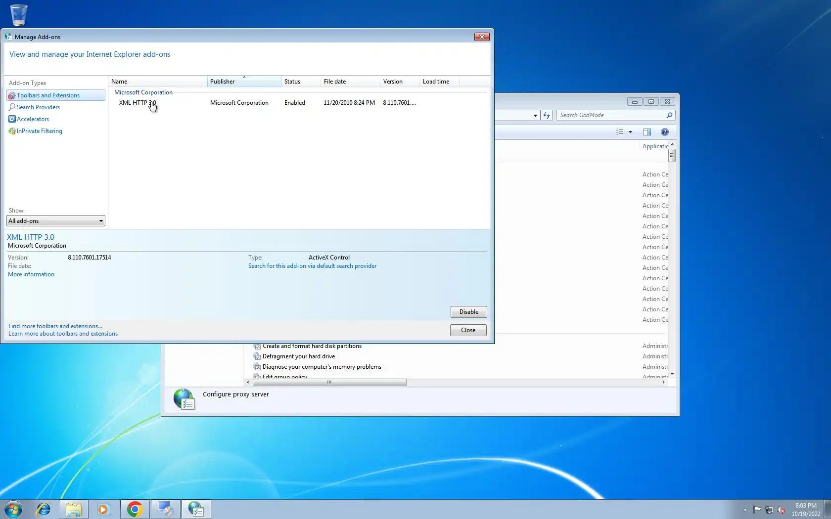The image size is (831, 519).
Task: Click the GodMode search magnifier icon
Action: 669,115
